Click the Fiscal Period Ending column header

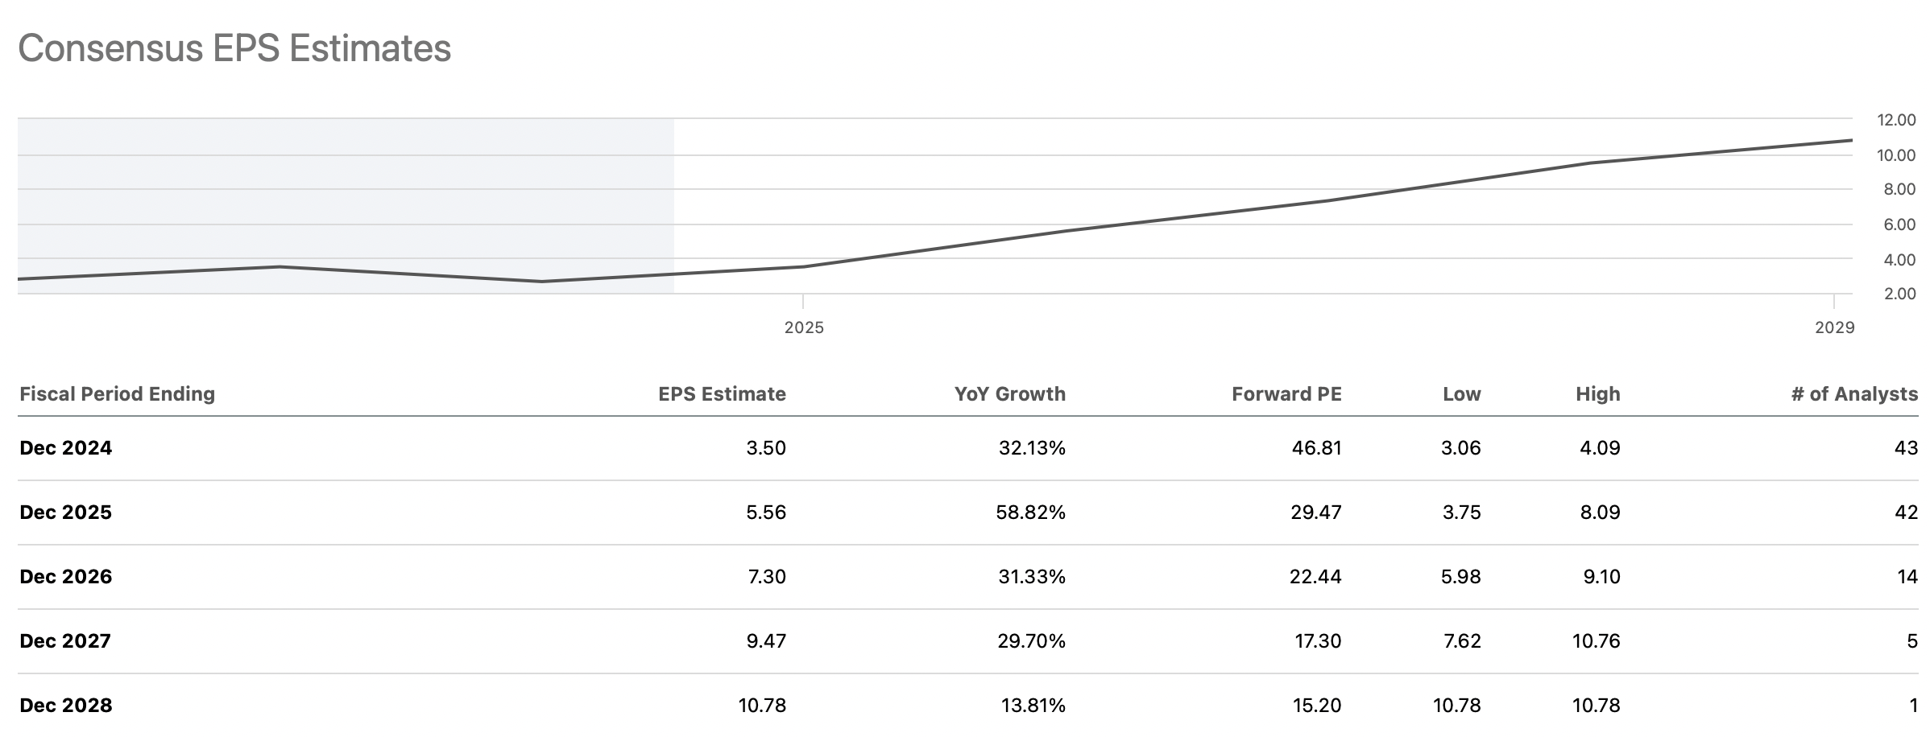(x=117, y=393)
